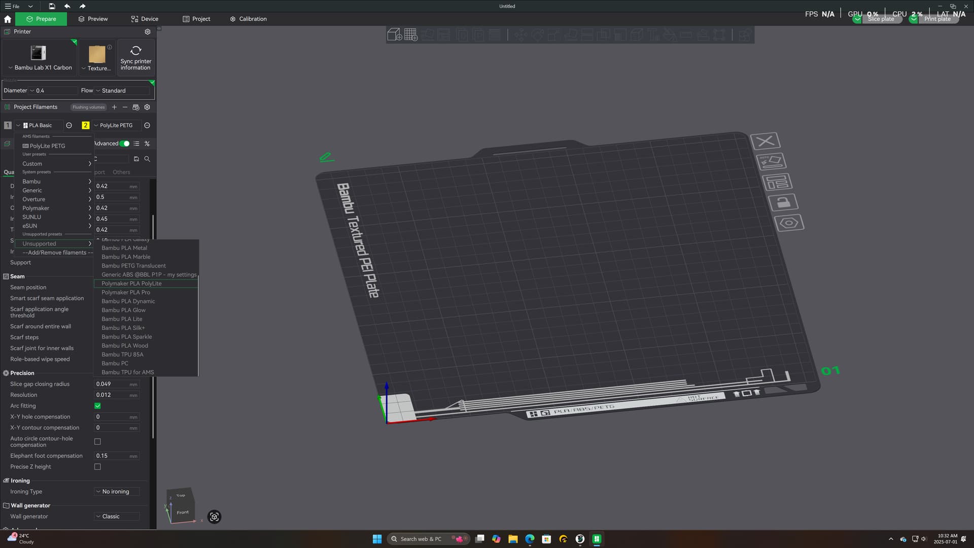Click the Flushing volumes button

tap(89, 107)
